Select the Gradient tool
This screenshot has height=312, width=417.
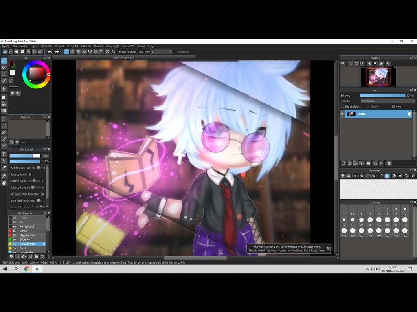pos(4,111)
